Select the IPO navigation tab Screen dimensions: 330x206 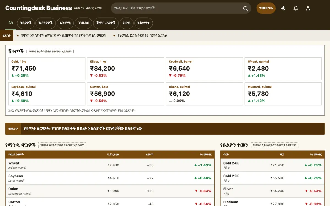click(x=127, y=23)
